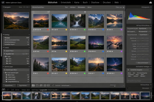154x102 pixels.
Task: Click the second window display icon
Action: pos(8,90)
